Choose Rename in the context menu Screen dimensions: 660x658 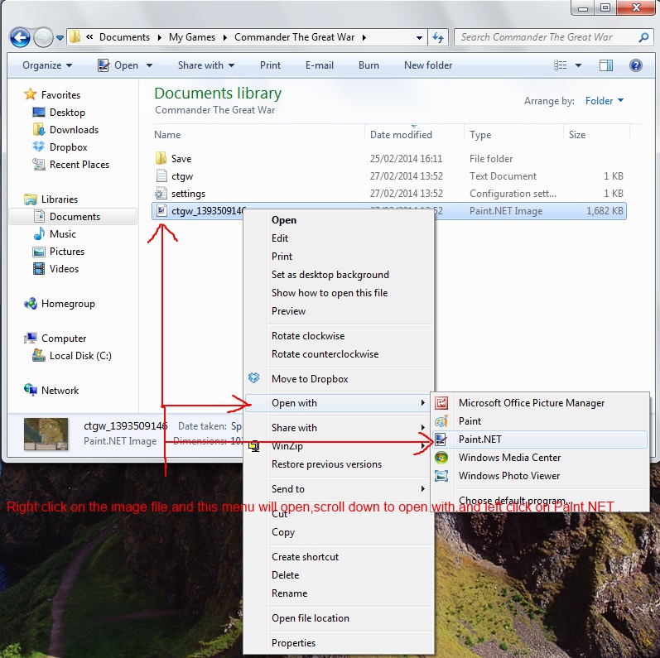tap(289, 593)
